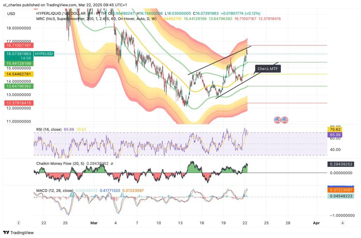
Task: Click the red 16.71007167 level label
Action: pyautogui.click(x=19, y=45)
